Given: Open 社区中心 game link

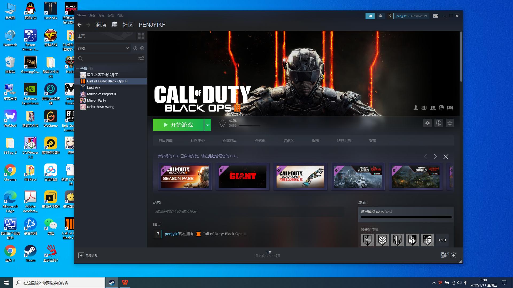Looking at the screenshot, I should tap(198, 140).
